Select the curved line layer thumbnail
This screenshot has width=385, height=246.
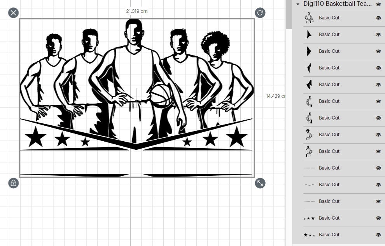coord(310,184)
